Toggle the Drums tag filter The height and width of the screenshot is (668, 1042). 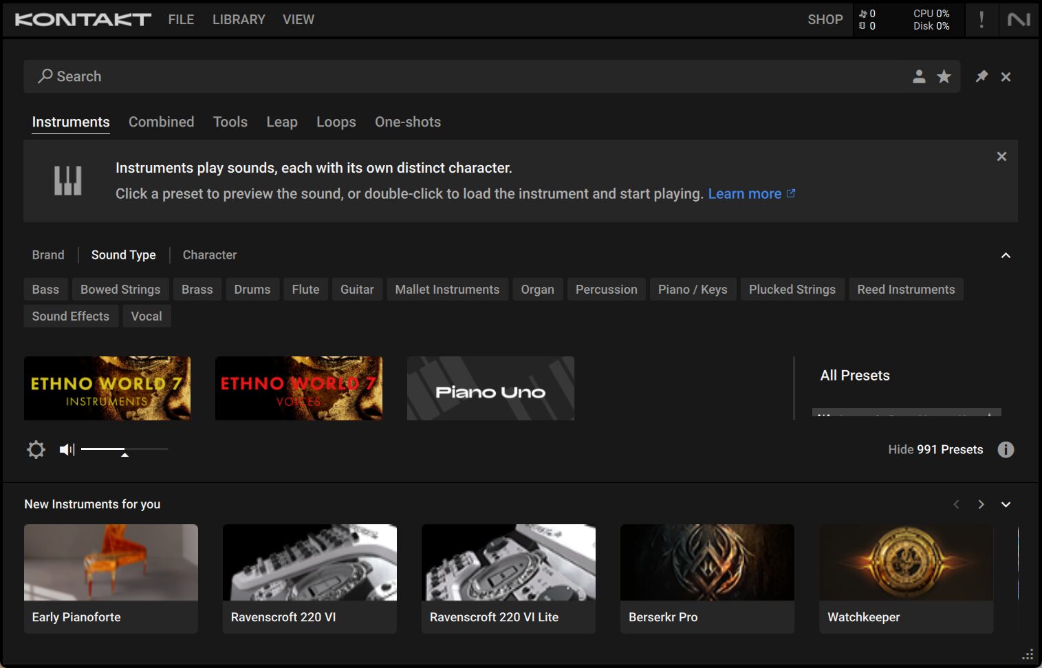click(x=252, y=290)
